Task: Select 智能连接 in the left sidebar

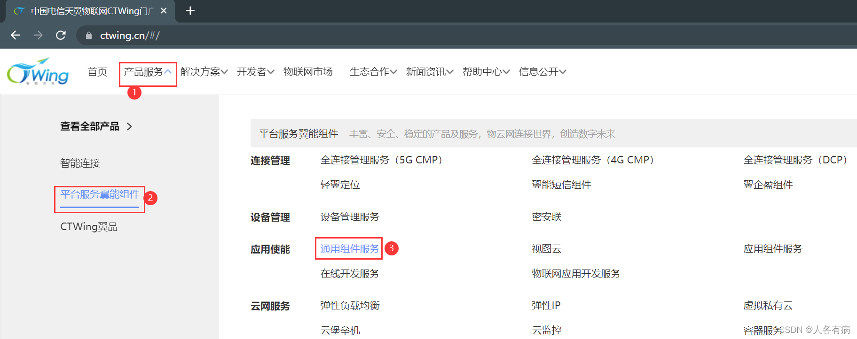Action: [x=80, y=163]
